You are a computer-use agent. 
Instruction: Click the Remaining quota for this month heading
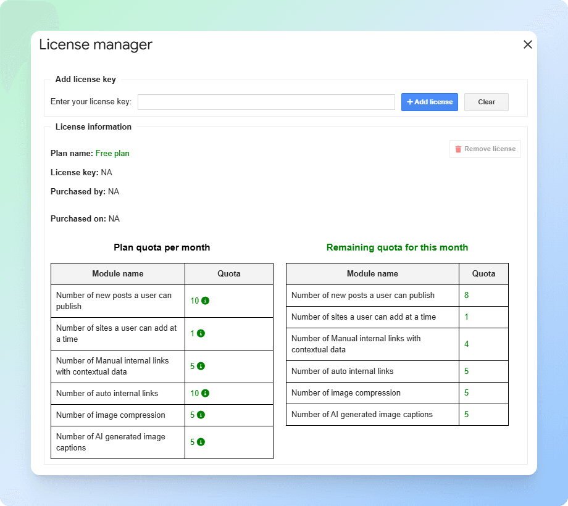tap(397, 247)
